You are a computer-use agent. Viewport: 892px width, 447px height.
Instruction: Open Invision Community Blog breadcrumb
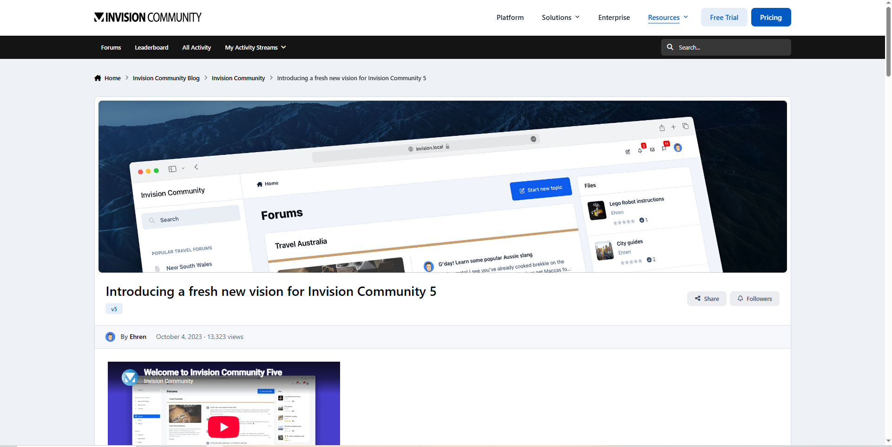(166, 78)
